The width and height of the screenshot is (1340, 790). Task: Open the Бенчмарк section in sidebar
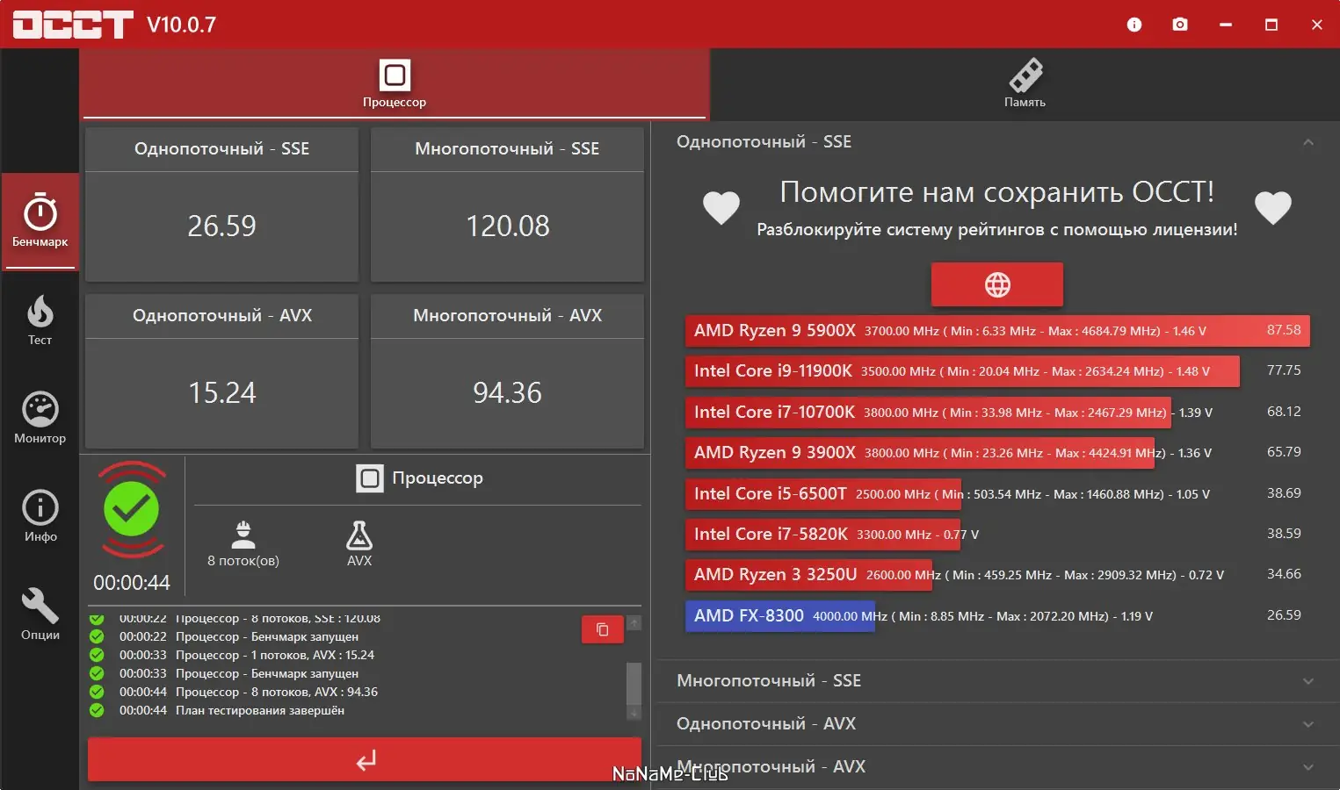(x=40, y=221)
